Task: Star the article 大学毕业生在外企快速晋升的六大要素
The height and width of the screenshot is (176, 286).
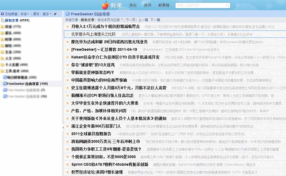Action: coord(68,103)
